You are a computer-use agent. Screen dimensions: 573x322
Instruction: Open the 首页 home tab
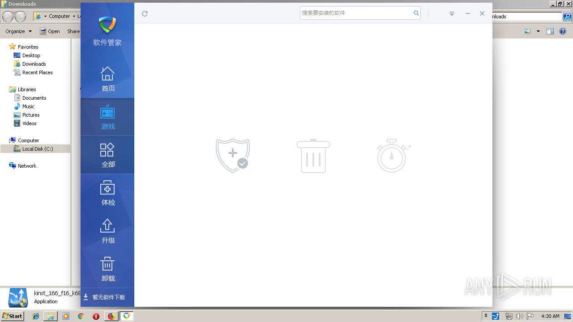click(107, 79)
